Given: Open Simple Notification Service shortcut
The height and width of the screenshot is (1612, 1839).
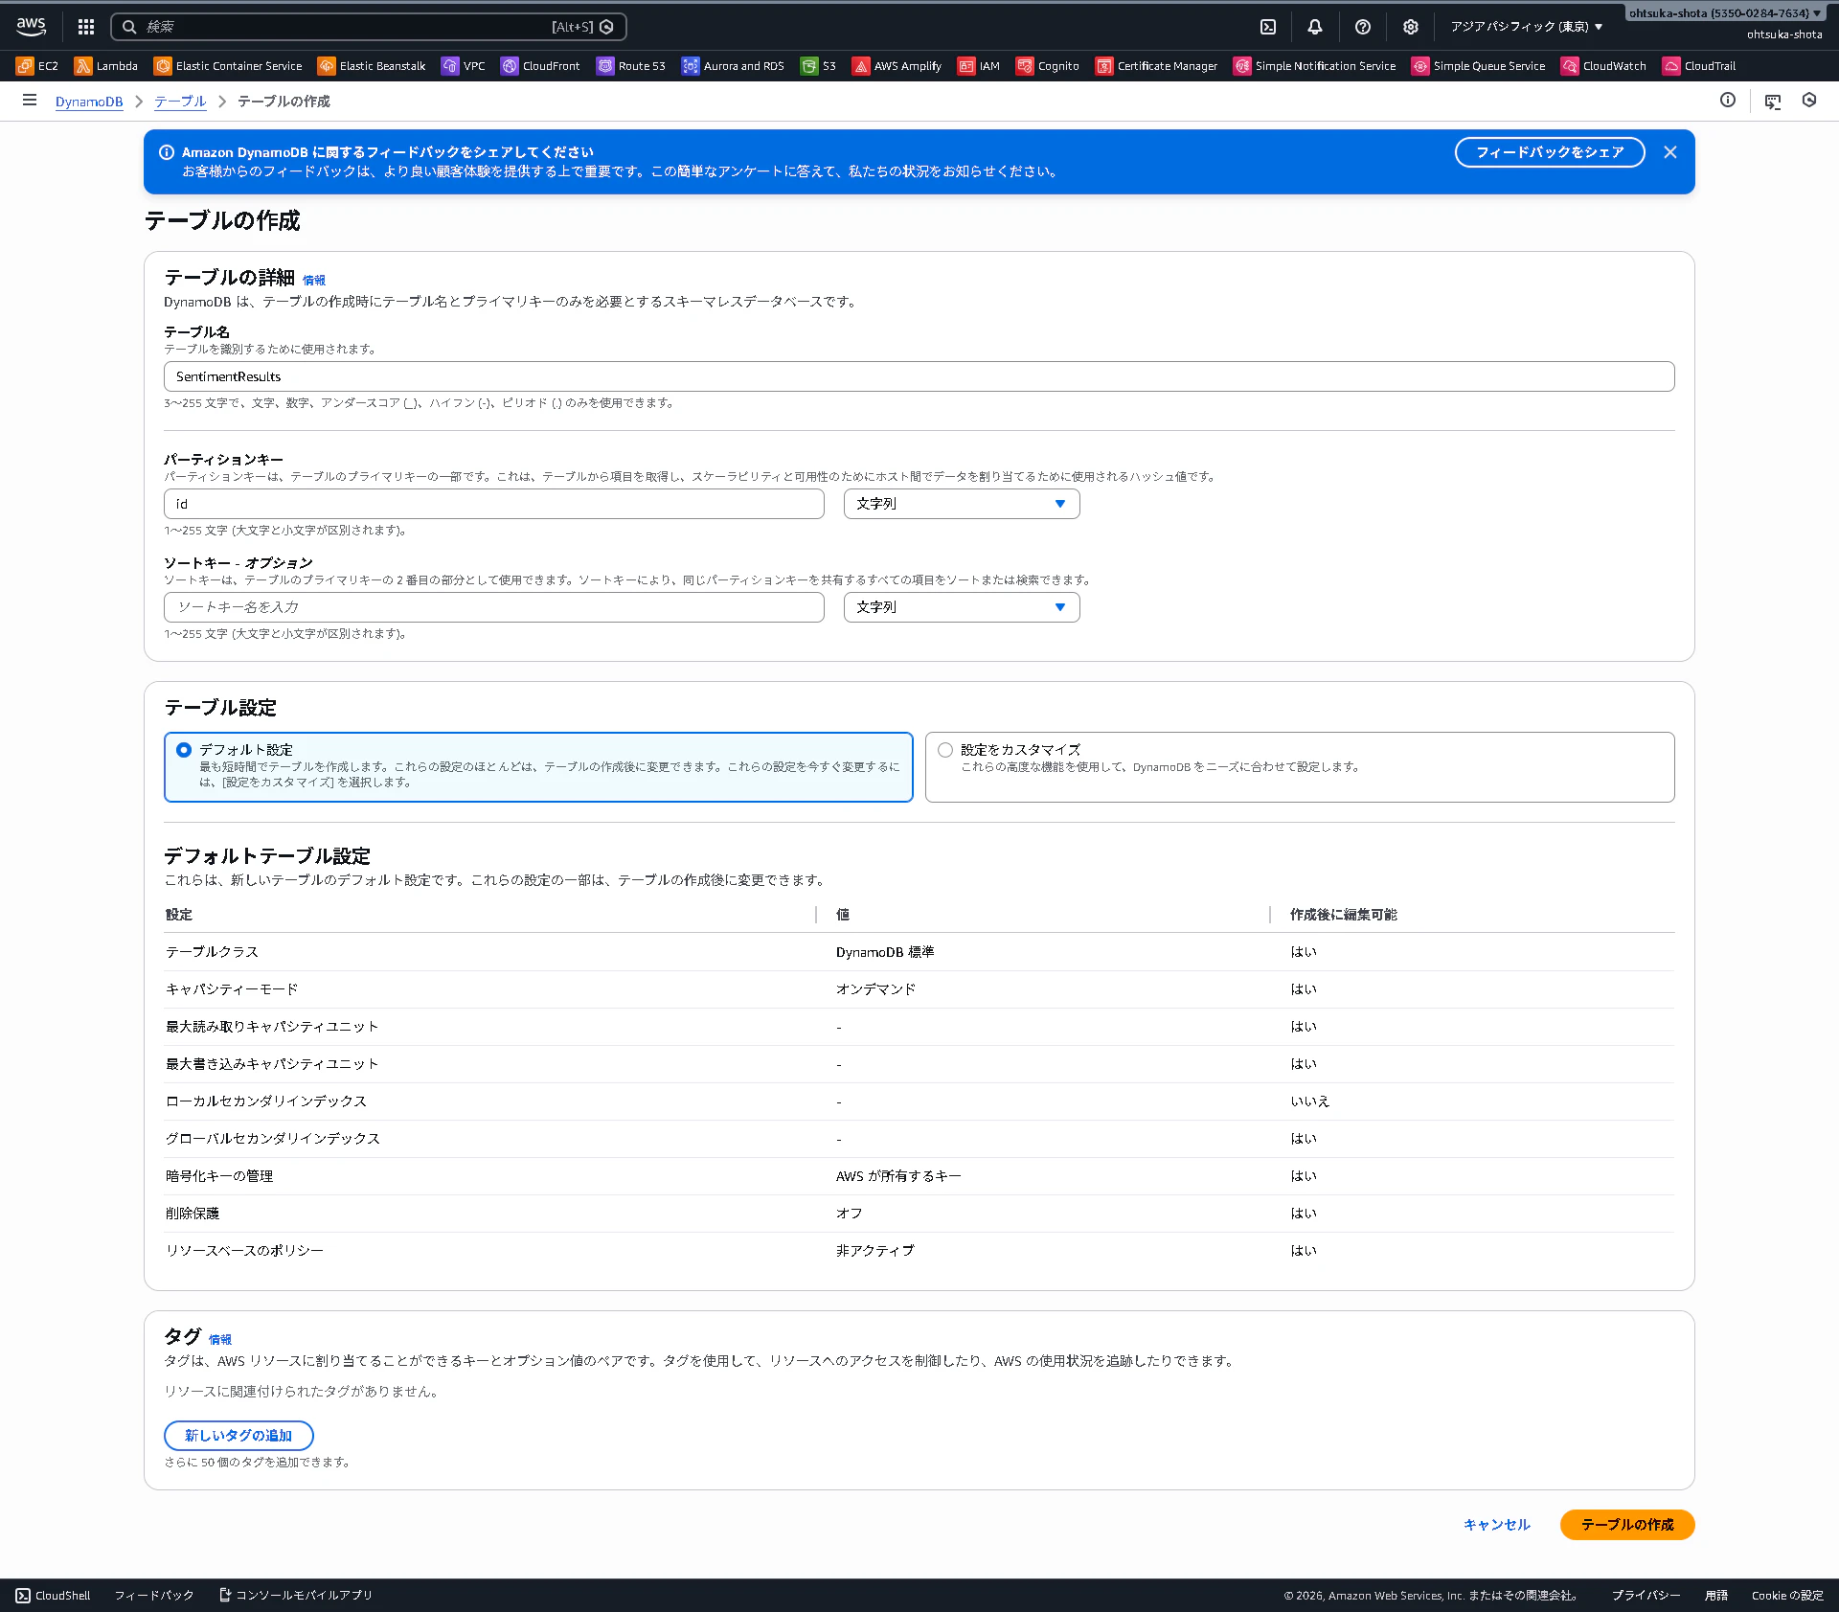Looking at the screenshot, I should pyautogui.click(x=1315, y=66).
